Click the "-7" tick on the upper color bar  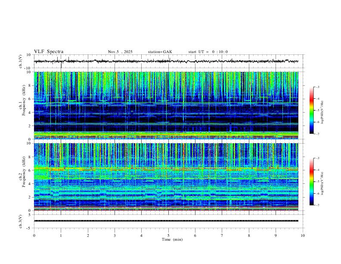point(317,134)
